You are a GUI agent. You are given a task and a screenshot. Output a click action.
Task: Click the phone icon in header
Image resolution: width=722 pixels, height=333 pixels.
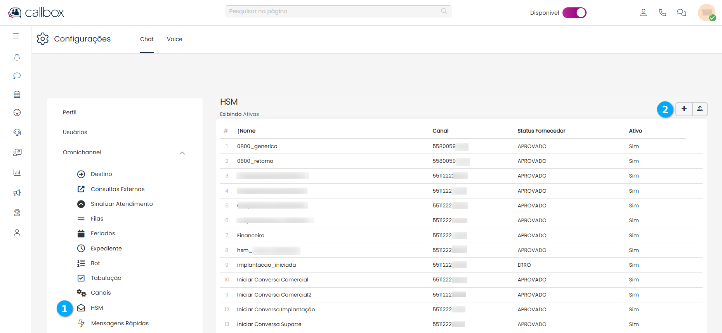coord(662,13)
